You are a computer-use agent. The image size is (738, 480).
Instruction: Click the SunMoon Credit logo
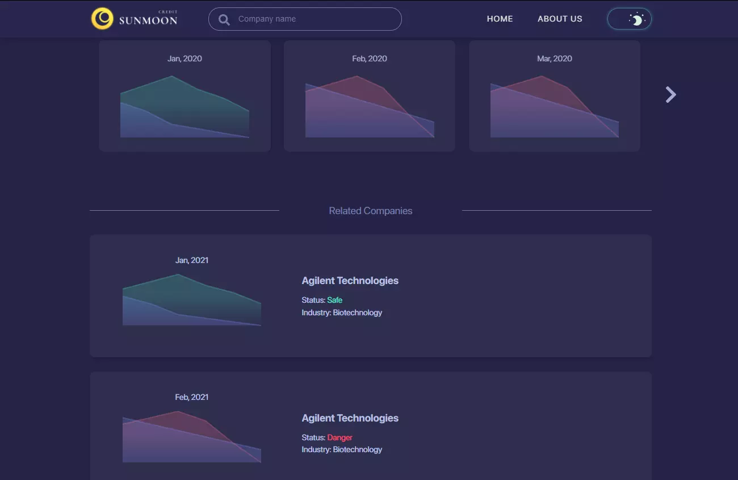coord(135,19)
